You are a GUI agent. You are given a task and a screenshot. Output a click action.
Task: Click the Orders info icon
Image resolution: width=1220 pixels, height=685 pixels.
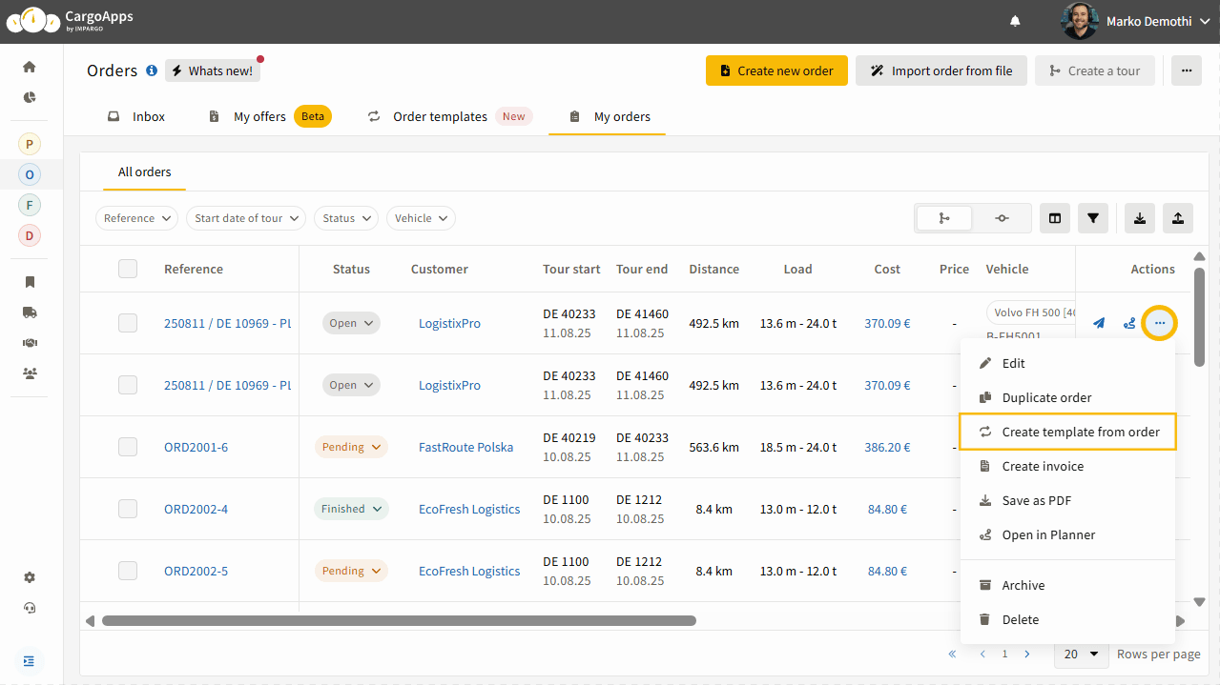(152, 71)
